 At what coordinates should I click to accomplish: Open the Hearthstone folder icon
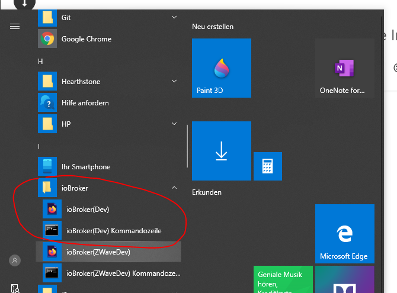coord(47,82)
